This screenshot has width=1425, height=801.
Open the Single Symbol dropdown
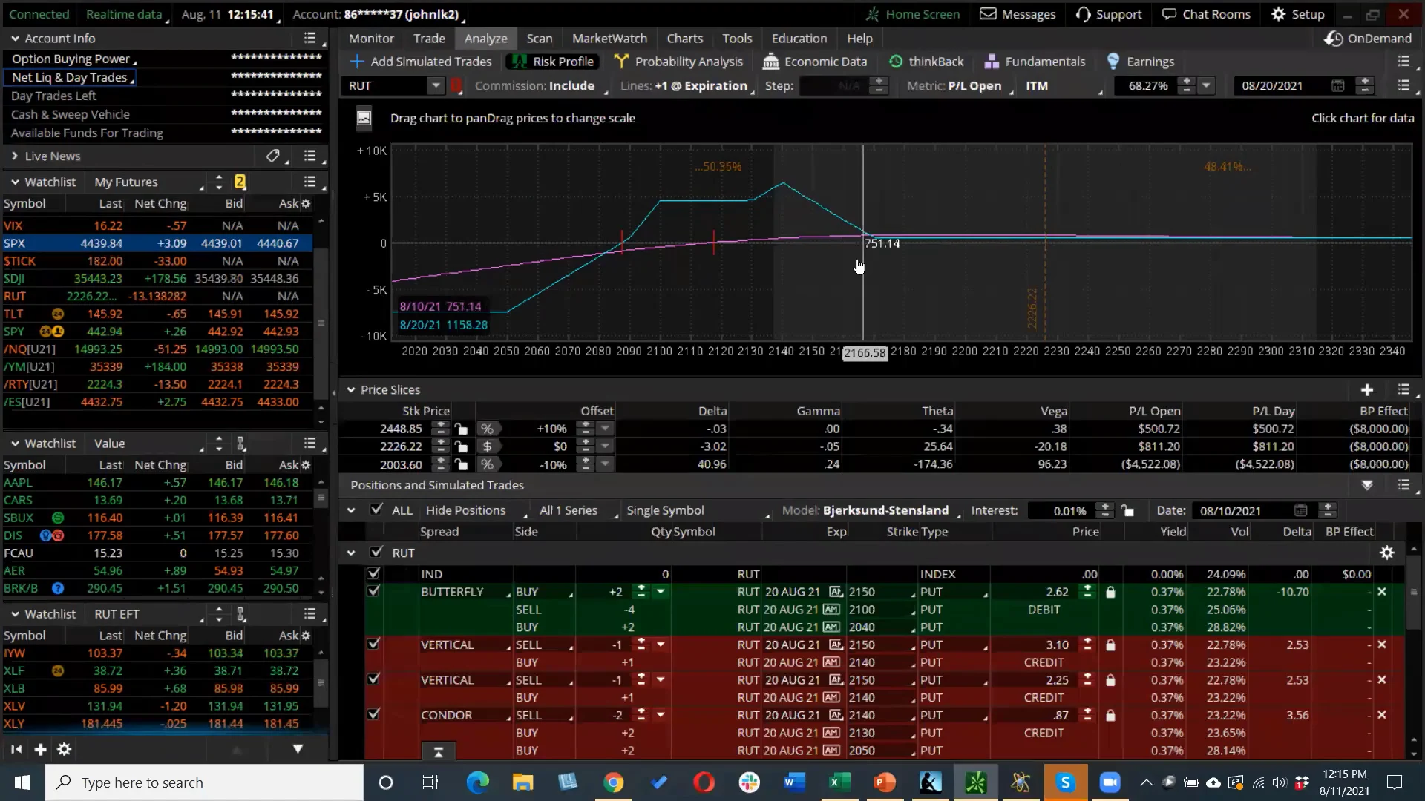[696, 510]
